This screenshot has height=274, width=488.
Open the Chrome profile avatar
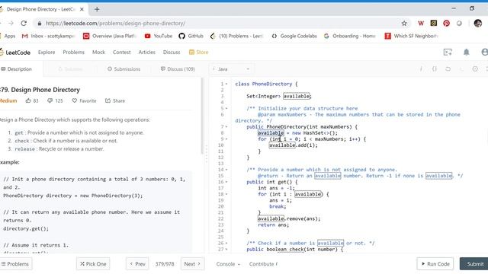pyautogui.click(x=478, y=24)
